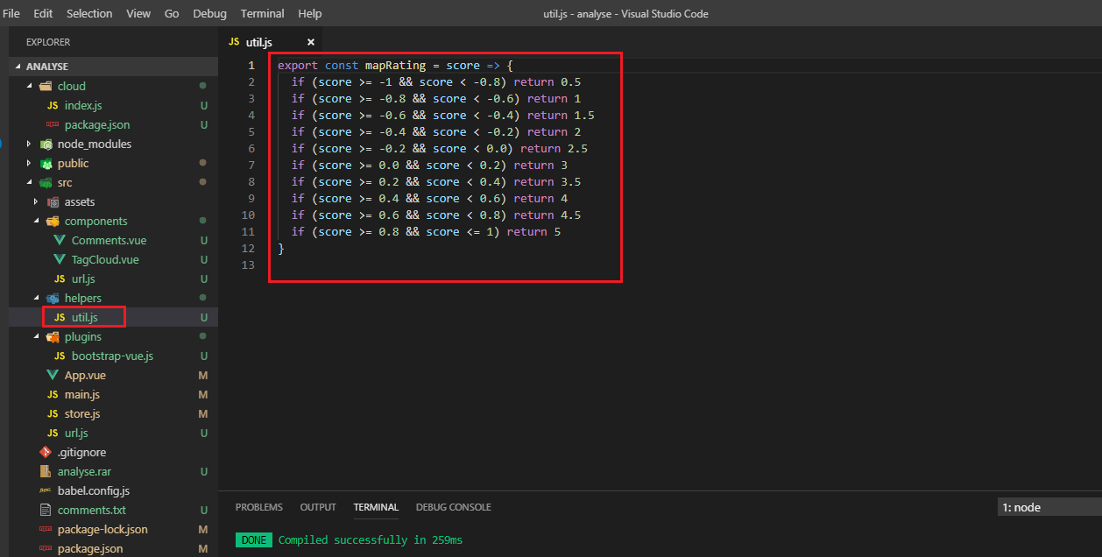Click the word mapRating in the code

(395, 66)
